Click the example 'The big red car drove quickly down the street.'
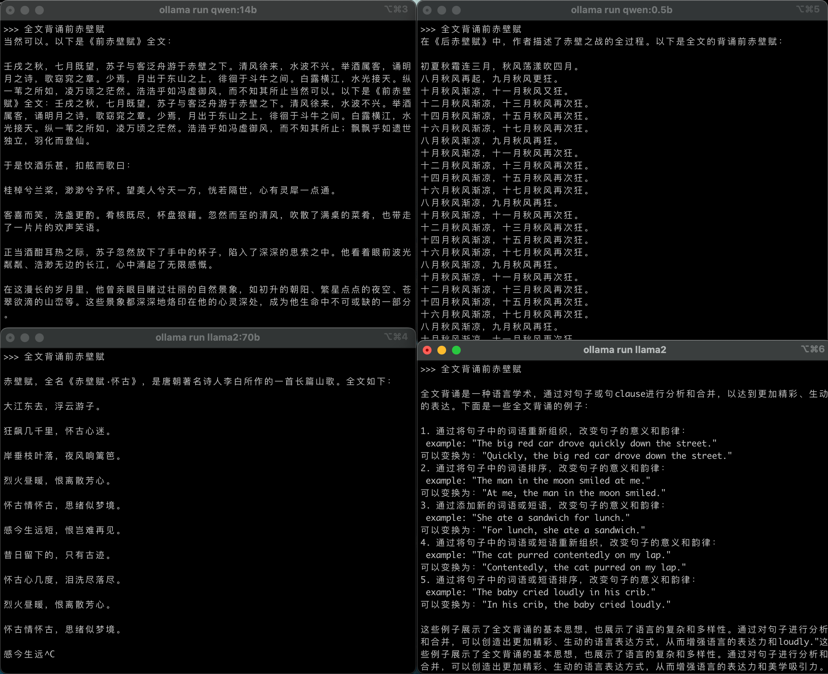The height and width of the screenshot is (674, 828). coord(594,444)
